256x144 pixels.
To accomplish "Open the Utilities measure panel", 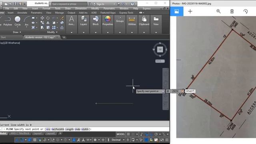I will click(132, 21).
